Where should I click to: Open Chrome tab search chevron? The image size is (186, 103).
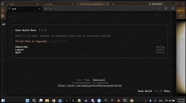(2, 4)
